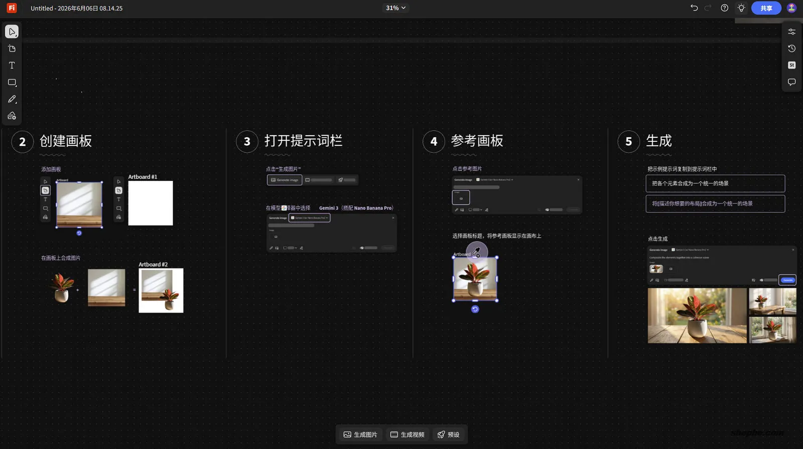803x449 pixels.
Task: Click the 共享 share button
Action: tap(766, 8)
